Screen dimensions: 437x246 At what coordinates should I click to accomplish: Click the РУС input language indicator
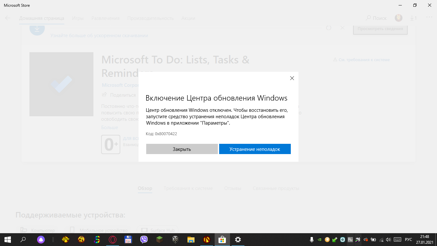(409, 240)
